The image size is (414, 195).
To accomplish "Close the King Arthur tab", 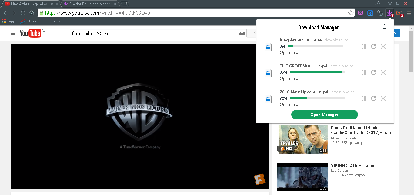I will [57, 4].
